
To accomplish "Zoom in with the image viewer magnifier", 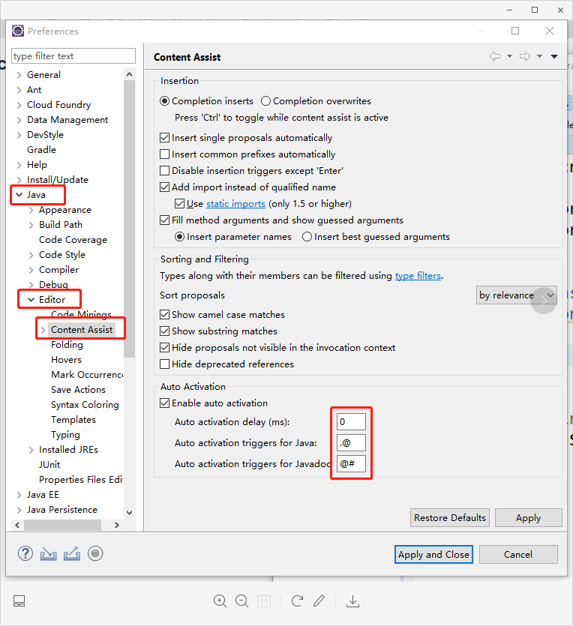I will coord(220,601).
